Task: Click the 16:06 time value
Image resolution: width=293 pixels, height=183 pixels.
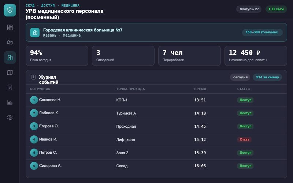Action: tap(200, 166)
